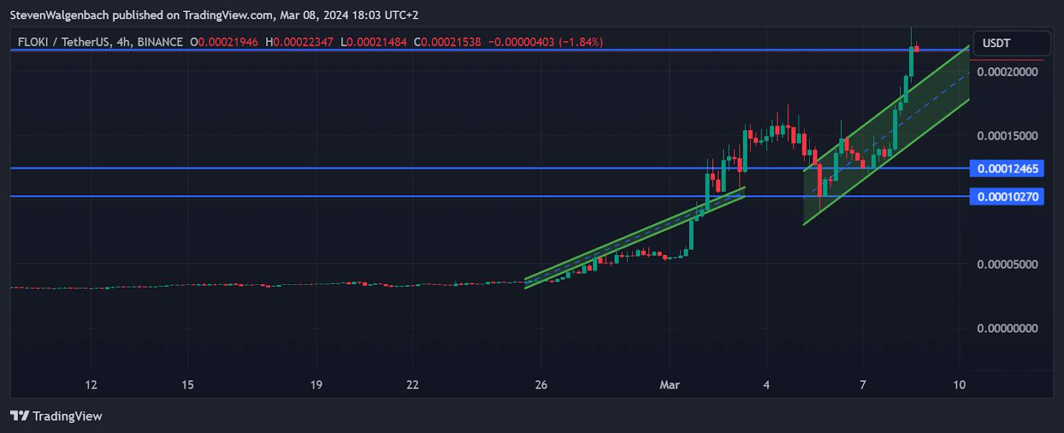Select the 0.00010270 price label
The width and height of the screenshot is (1064, 433).
pos(1007,197)
